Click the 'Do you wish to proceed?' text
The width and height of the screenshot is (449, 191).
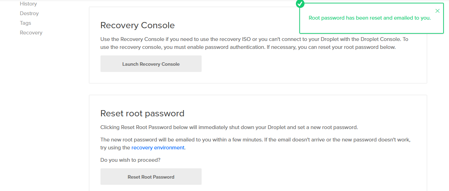[x=130, y=160]
